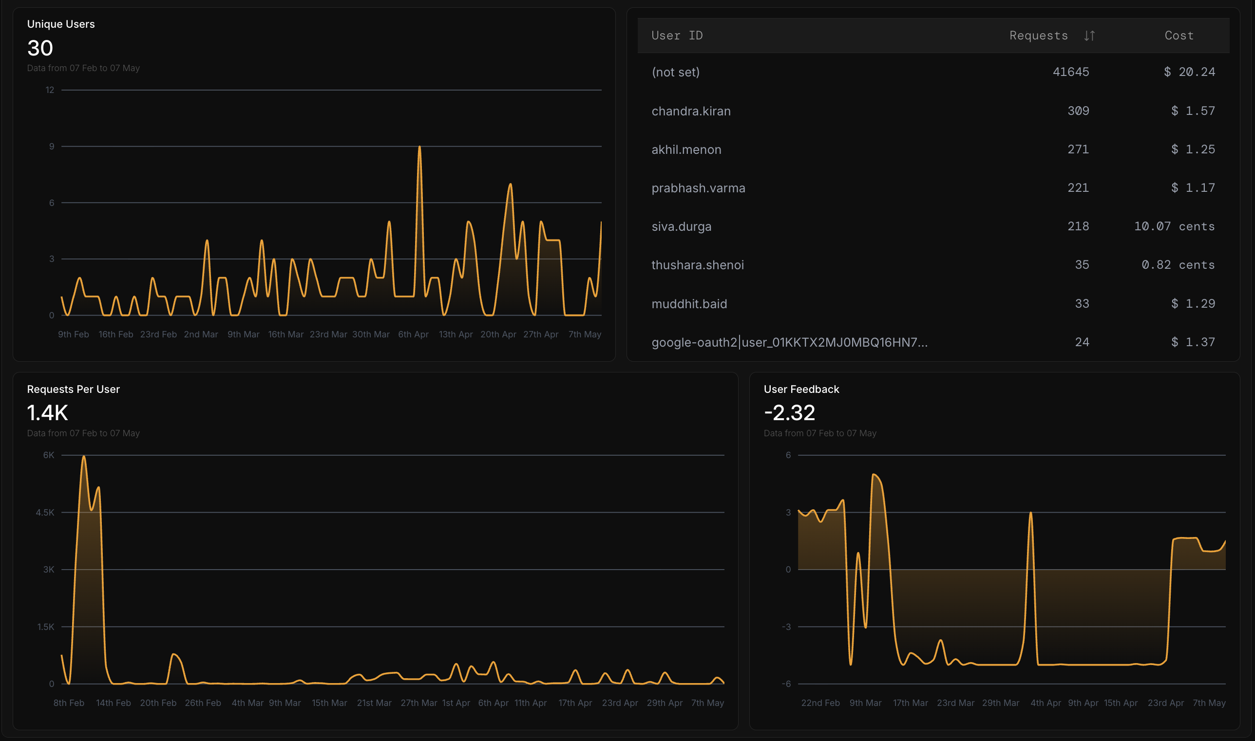Click the (not set) user row

933,72
